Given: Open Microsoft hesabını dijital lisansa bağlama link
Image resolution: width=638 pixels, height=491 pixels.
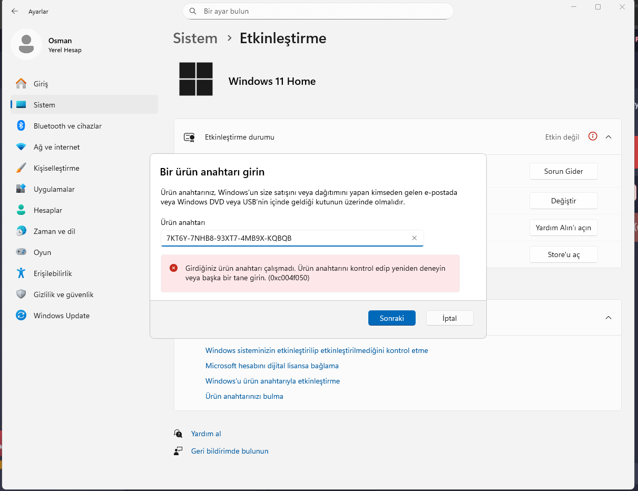Looking at the screenshot, I should click(272, 366).
